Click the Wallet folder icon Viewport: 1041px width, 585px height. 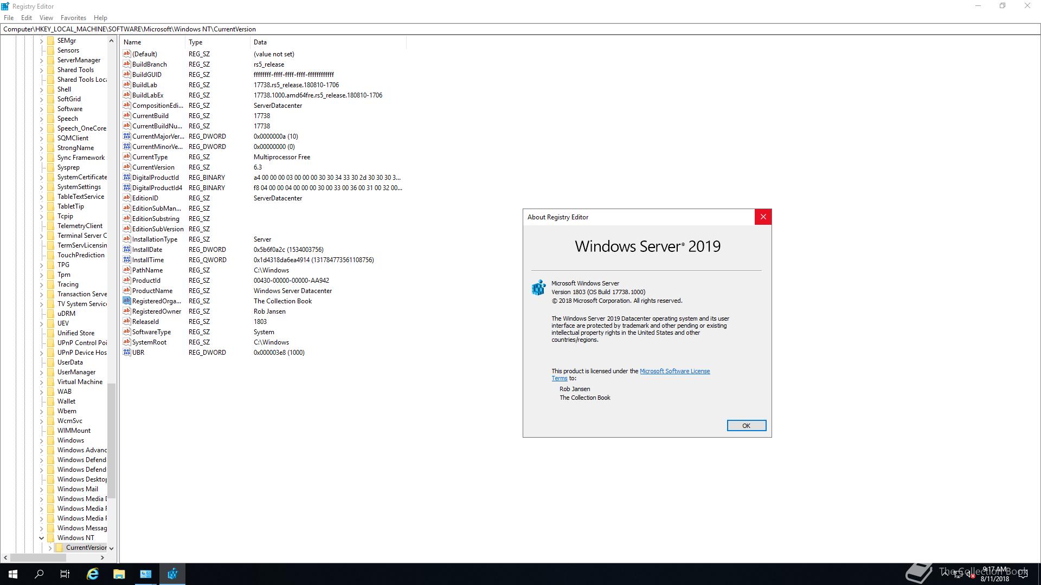(x=50, y=401)
